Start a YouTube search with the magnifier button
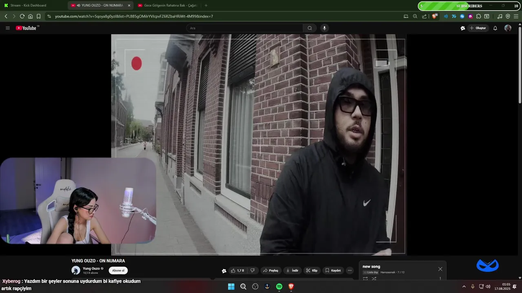The height and width of the screenshot is (293, 522). tap(310, 28)
